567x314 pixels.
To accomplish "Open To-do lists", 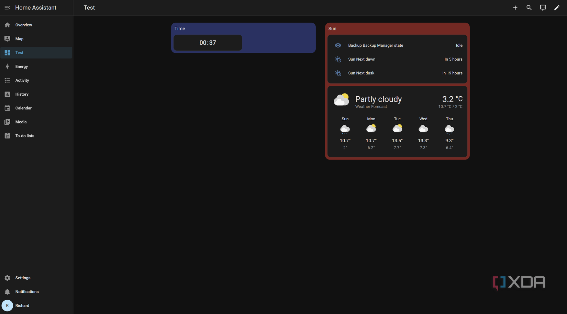I will 36,136.
